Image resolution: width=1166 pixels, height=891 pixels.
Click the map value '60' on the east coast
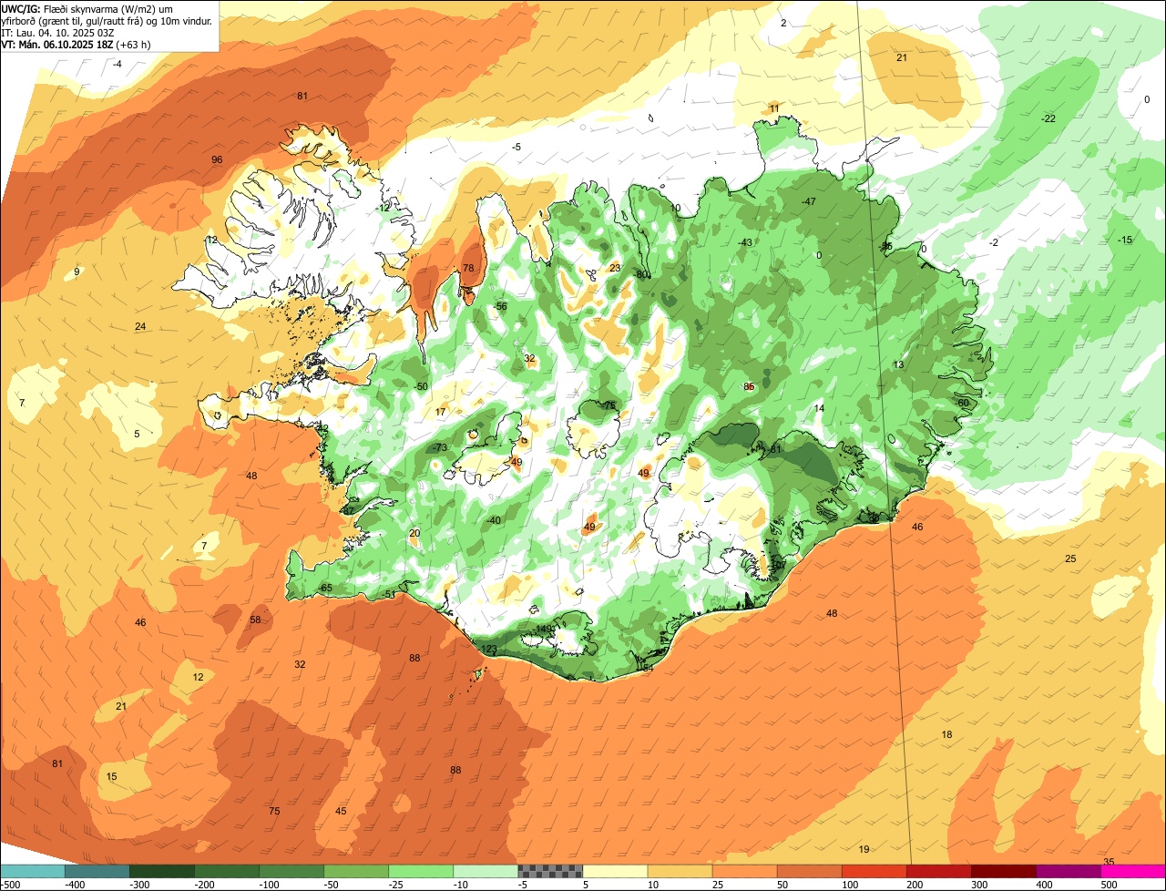pos(963,403)
